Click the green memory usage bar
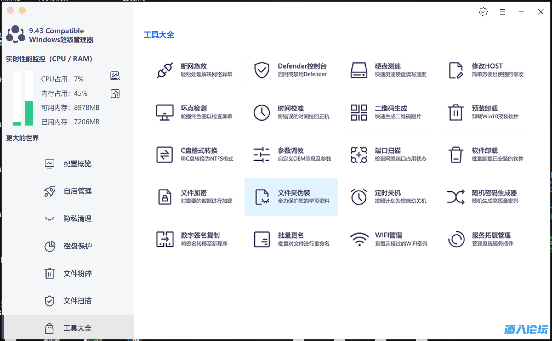Image resolution: width=552 pixels, height=341 pixels. coord(29,113)
